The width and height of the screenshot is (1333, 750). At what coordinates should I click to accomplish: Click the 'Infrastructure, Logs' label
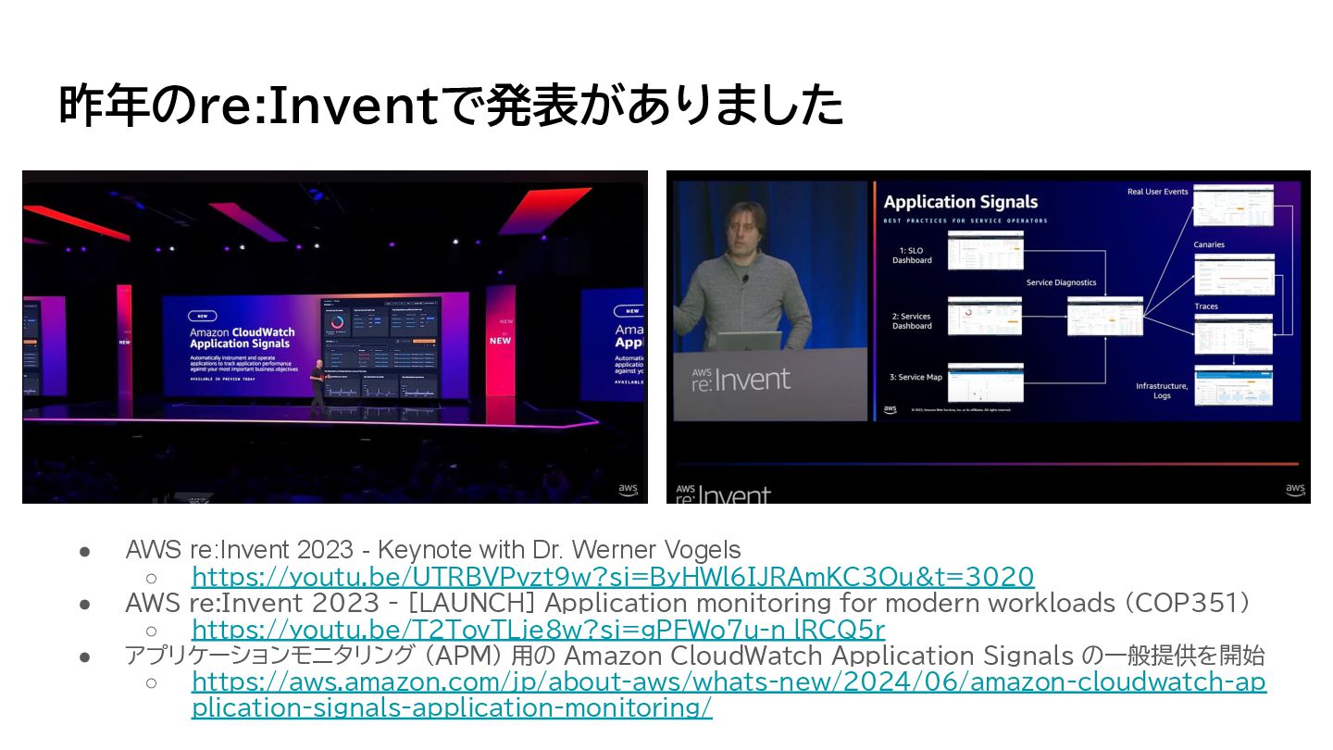[x=1162, y=391]
